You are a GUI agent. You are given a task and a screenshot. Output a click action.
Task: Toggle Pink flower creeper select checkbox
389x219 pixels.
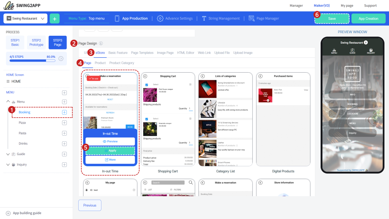[x=147, y=85]
